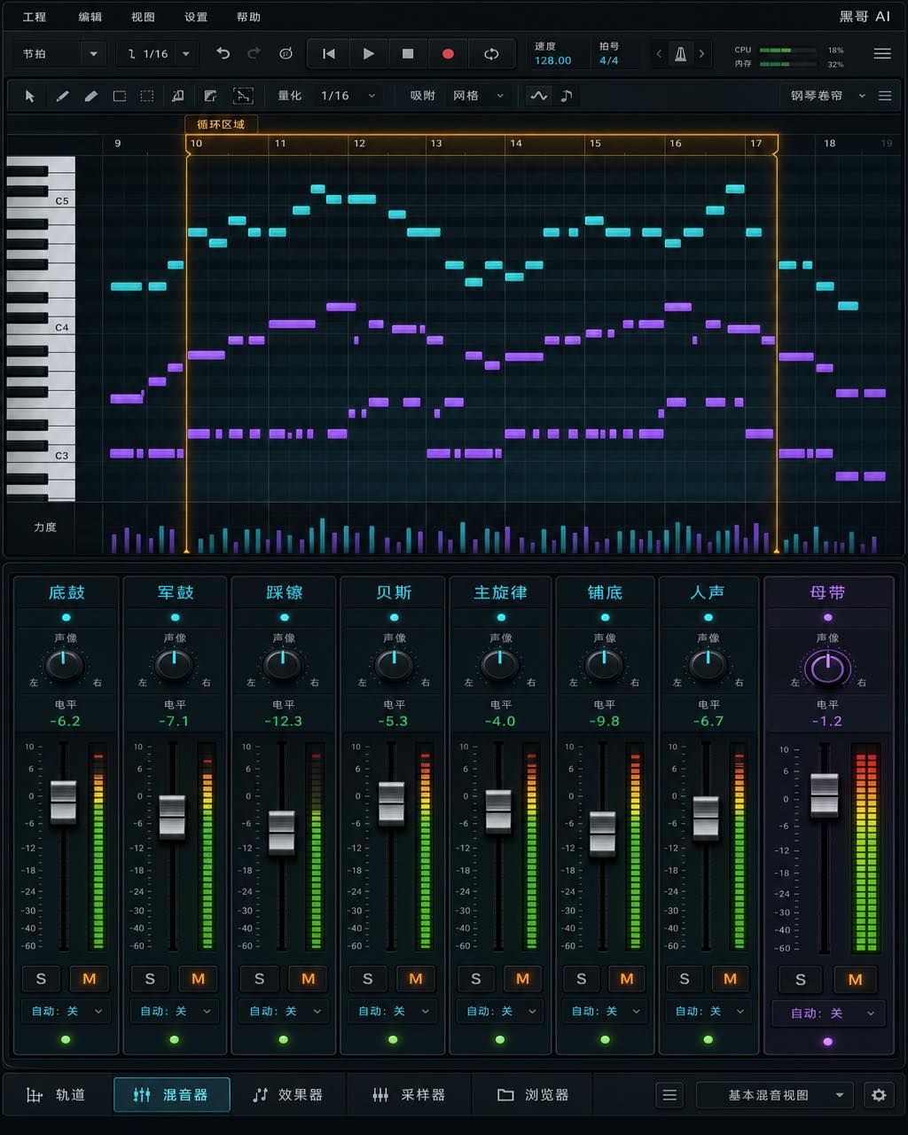Open 底鼓 automation 自动: 关 dropdown
The width and height of the screenshot is (908, 1135).
65,1011
